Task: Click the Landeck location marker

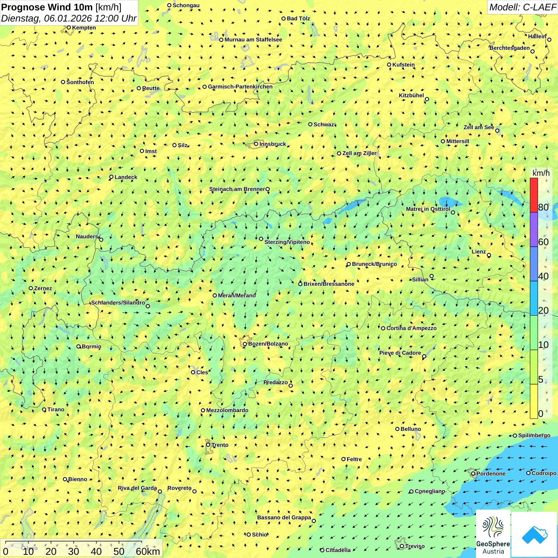Action: point(111,177)
